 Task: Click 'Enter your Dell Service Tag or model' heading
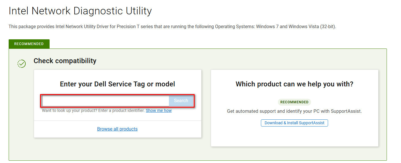pyautogui.click(x=117, y=84)
